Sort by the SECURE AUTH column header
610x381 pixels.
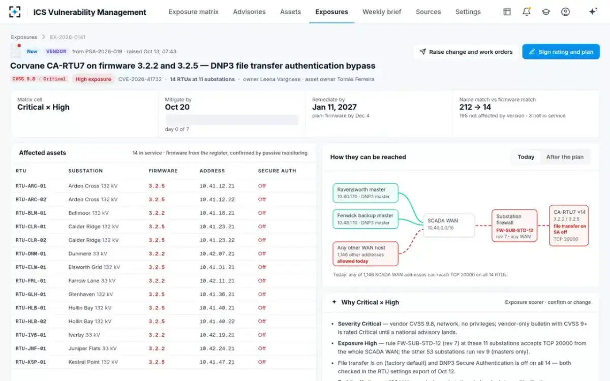[277, 171]
